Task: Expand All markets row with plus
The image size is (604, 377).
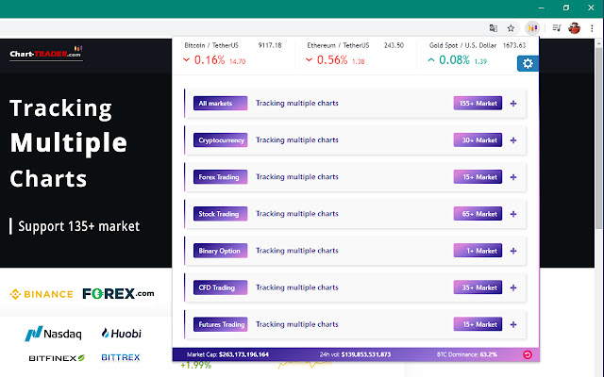Action: click(513, 104)
